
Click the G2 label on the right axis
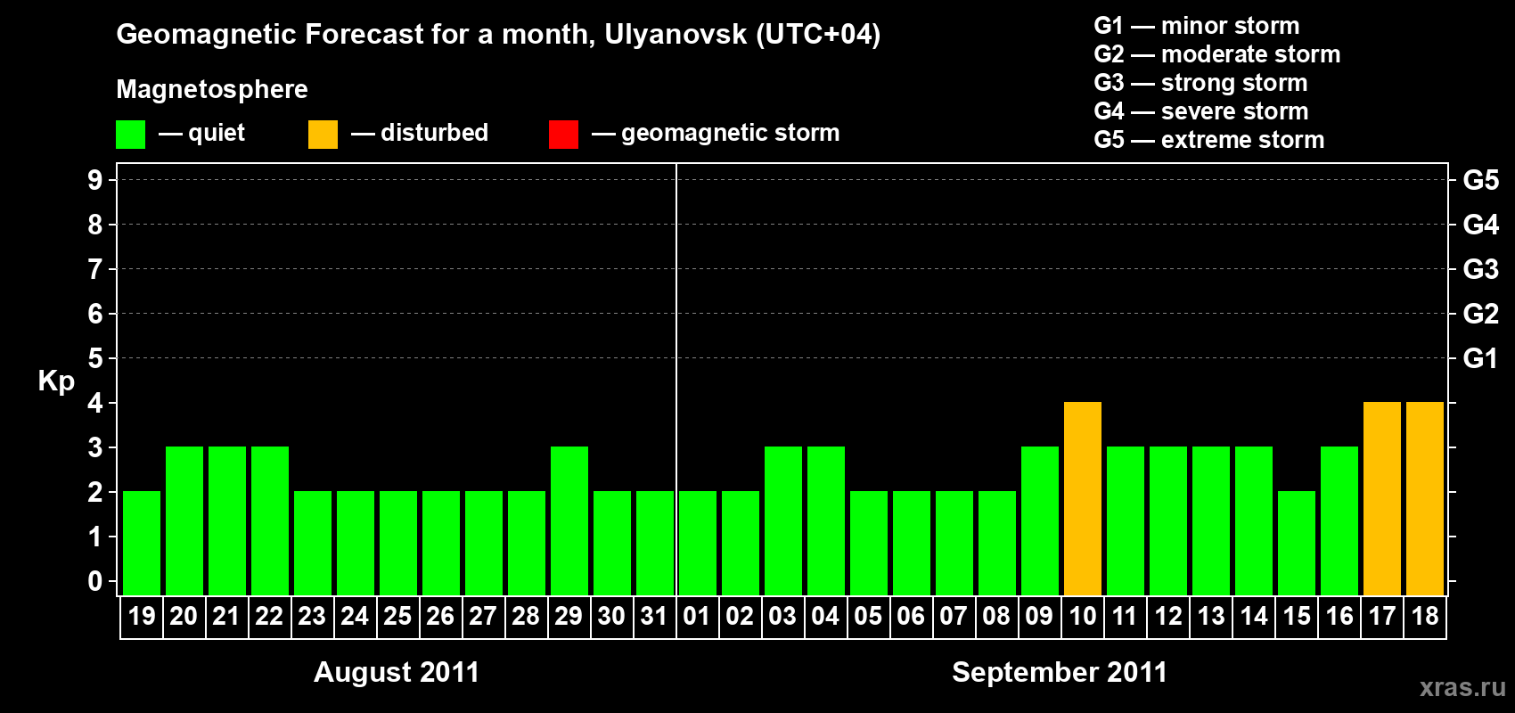coord(1481,314)
